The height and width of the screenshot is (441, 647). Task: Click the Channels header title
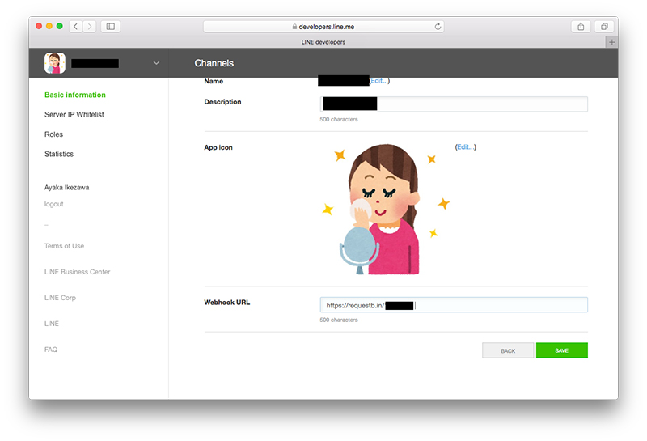pos(214,63)
